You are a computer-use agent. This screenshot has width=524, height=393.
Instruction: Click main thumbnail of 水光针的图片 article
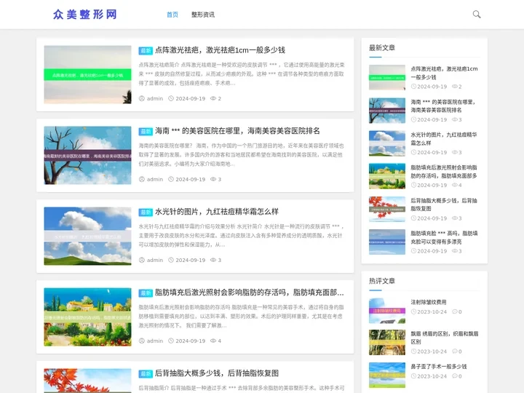(x=87, y=237)
